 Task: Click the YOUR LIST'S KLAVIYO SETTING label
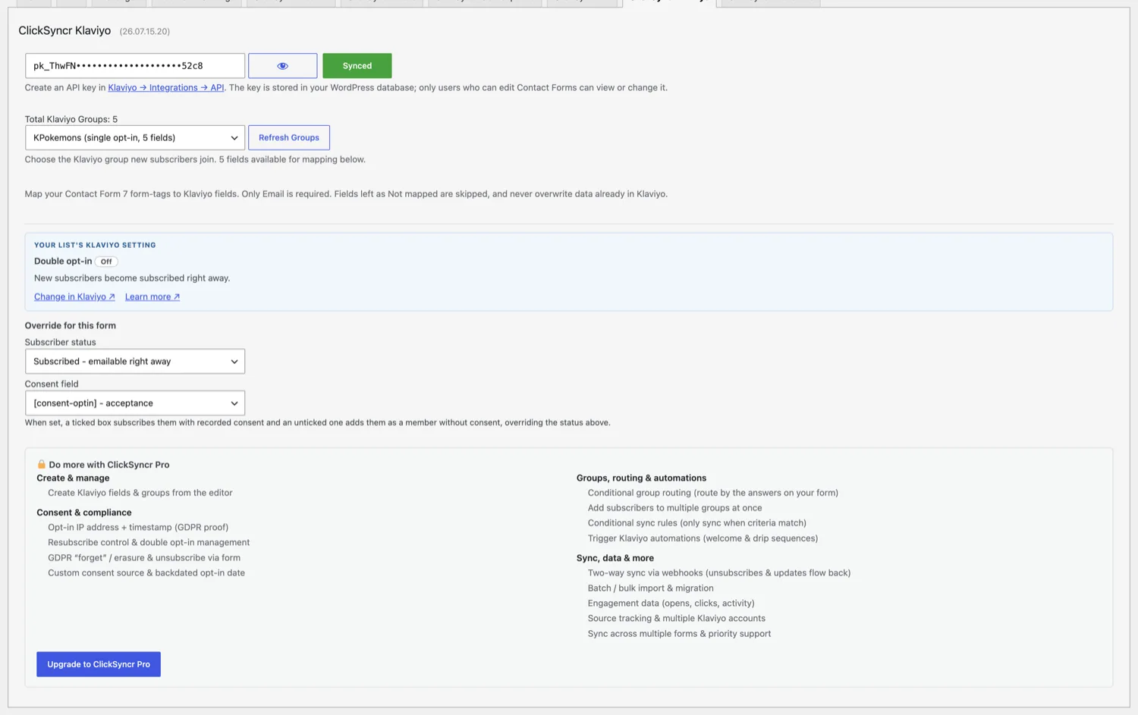tap(95, 245)
